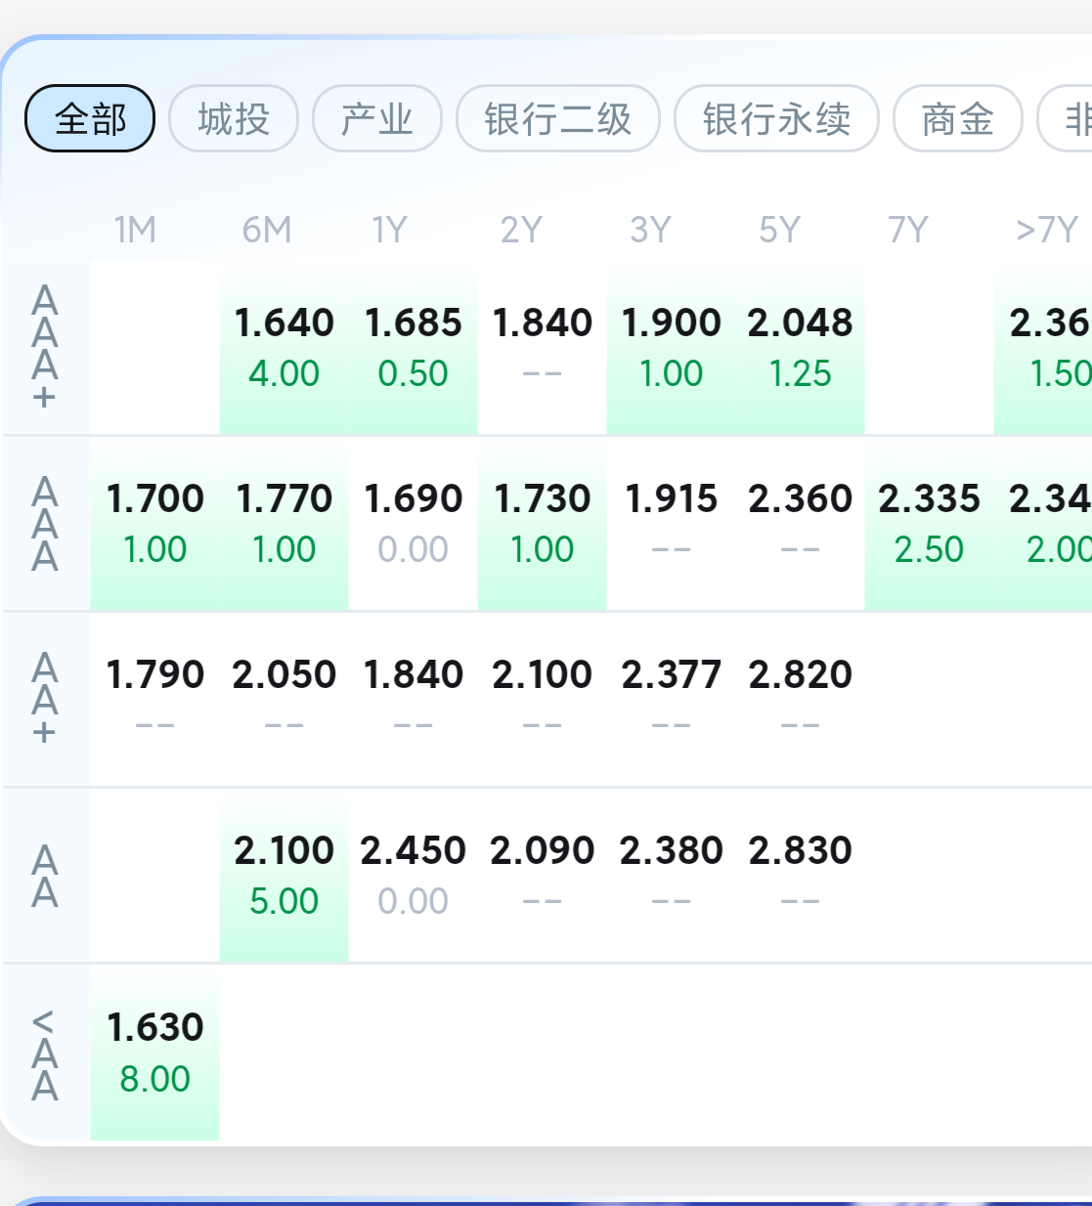
Task: Click the AAA rating row label
Action: [x=45, y=524]
